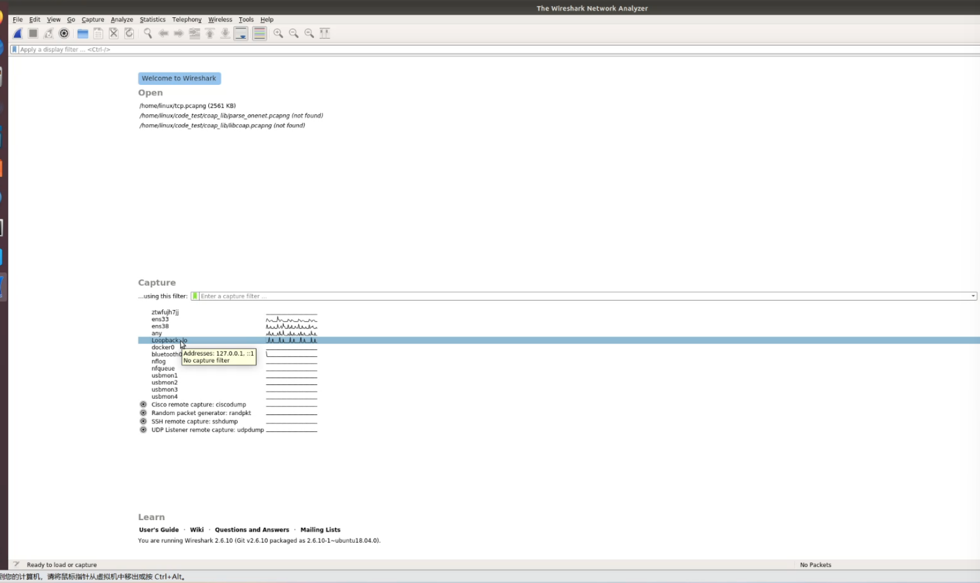Click the reload capture file icon
980x583 pixels.
coord(129,33)
